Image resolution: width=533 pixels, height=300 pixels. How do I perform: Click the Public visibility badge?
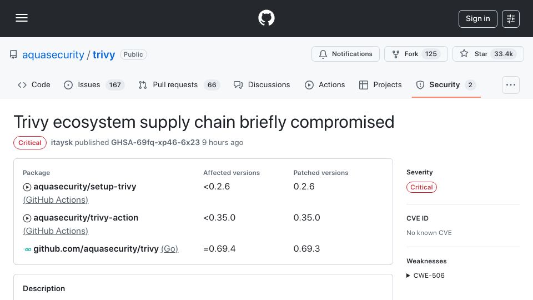tap(133, 54)
